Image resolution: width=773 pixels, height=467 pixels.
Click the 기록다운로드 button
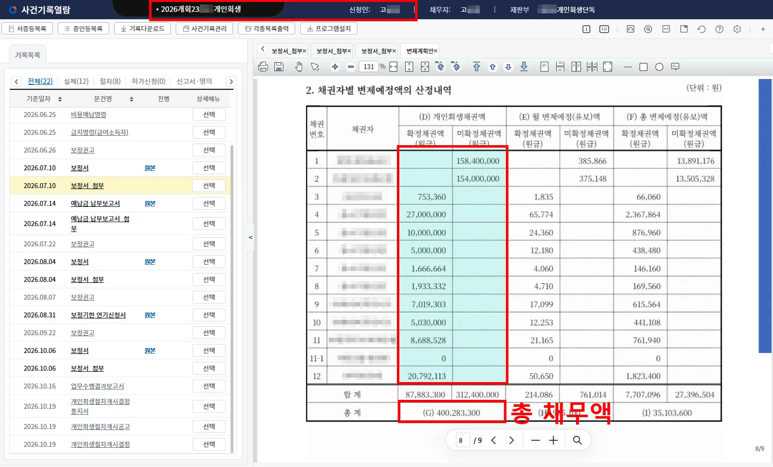coord(142,29)
